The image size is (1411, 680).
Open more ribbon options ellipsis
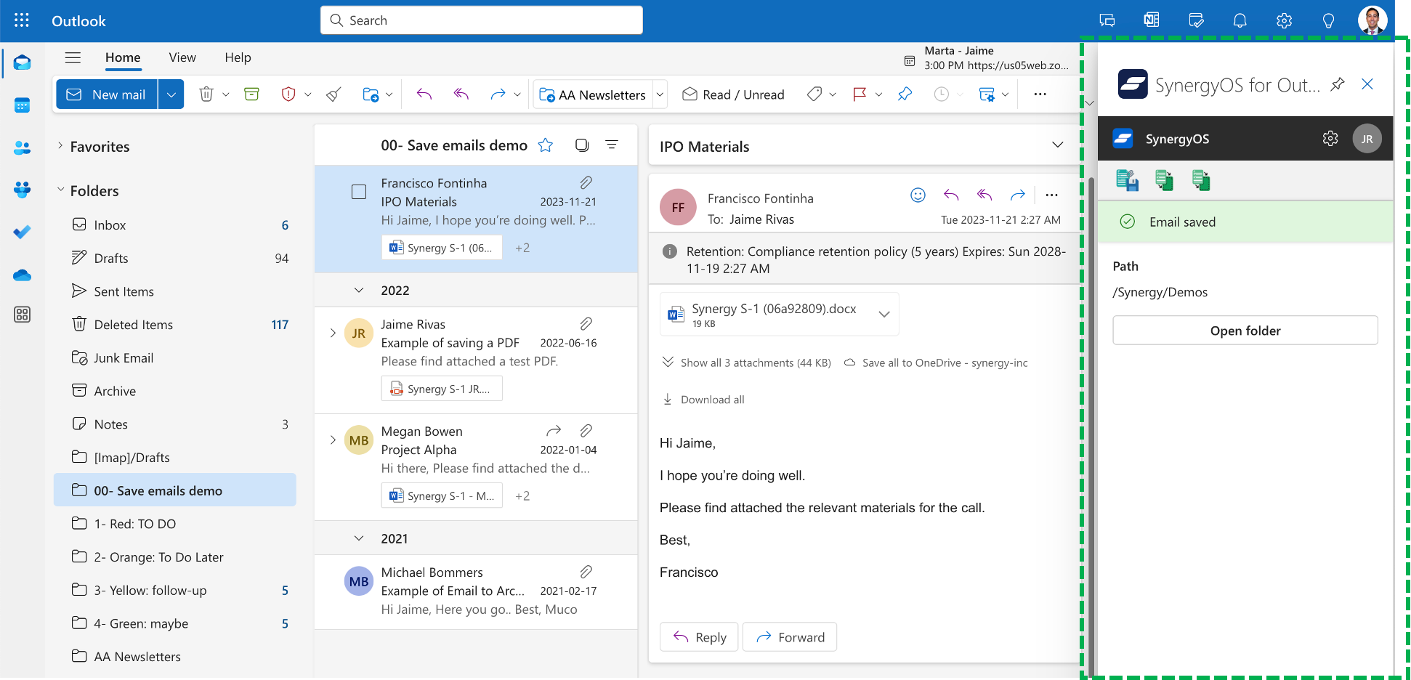(x=1040, y=94)
